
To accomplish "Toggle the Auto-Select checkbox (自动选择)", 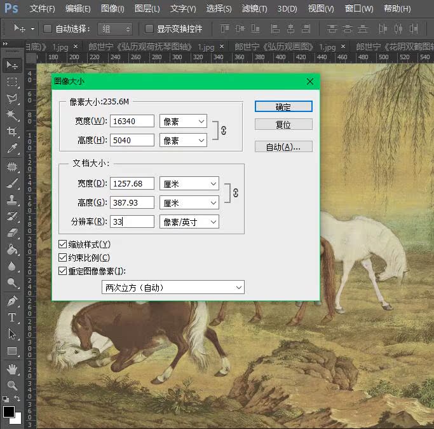I will (x=47, y=28).
